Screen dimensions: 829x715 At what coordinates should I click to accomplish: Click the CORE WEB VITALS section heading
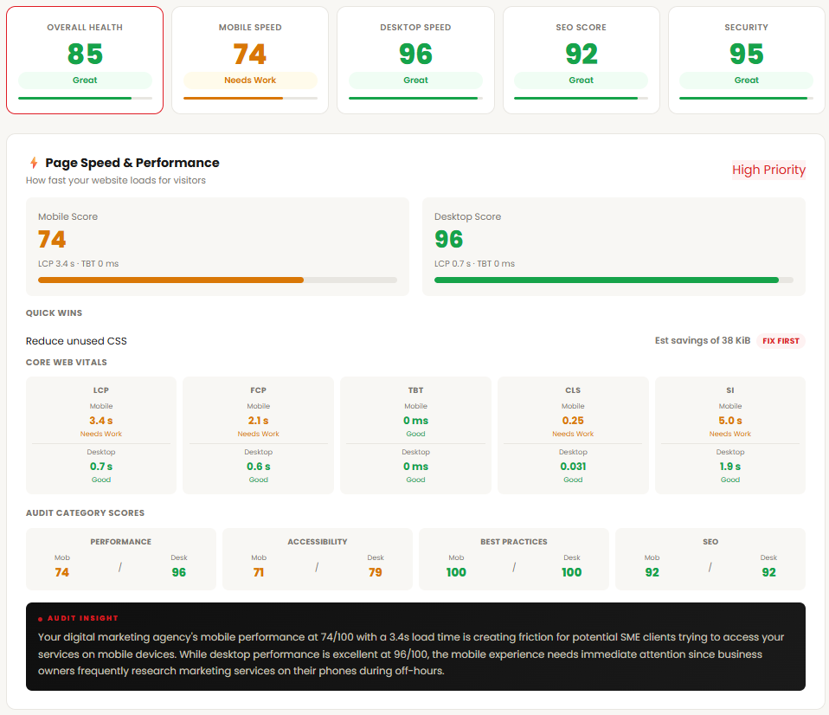(66, 362)
